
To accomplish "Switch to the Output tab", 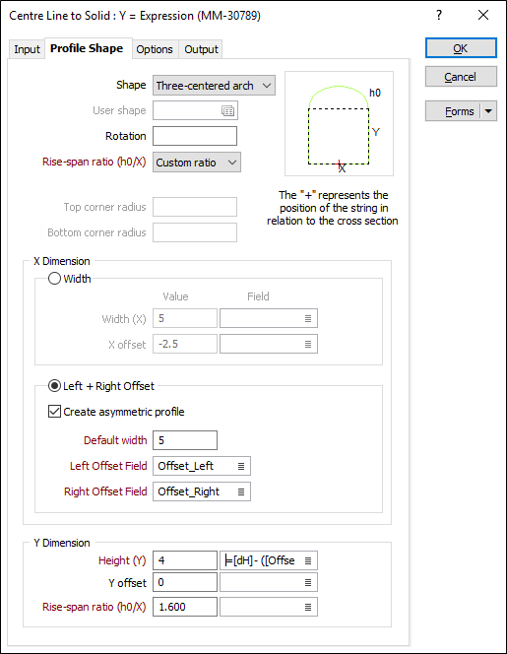I will click(201, 49).
